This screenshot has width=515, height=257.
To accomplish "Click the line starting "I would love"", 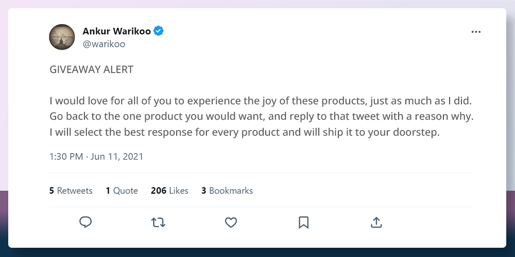I will pos(260,101).
